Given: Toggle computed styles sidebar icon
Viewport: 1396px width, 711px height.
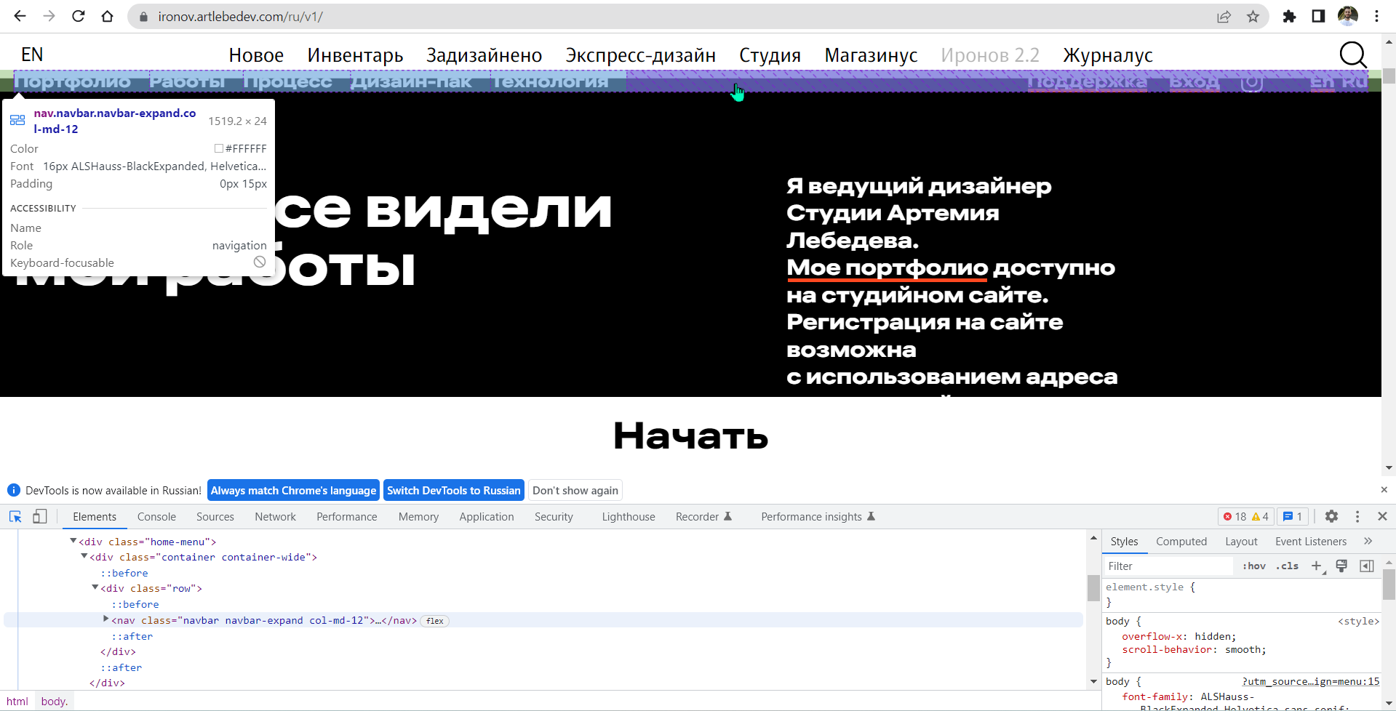Looking at the screenshot, I should pyautogui.click(x=1367, y=566).
